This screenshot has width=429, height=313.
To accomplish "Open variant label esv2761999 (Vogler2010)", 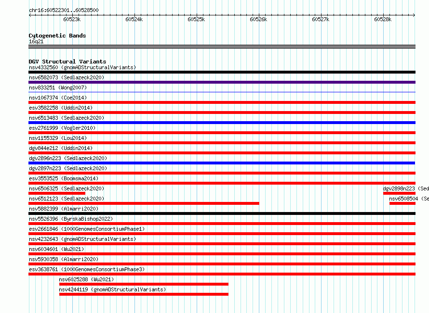I will click(62, 128).
